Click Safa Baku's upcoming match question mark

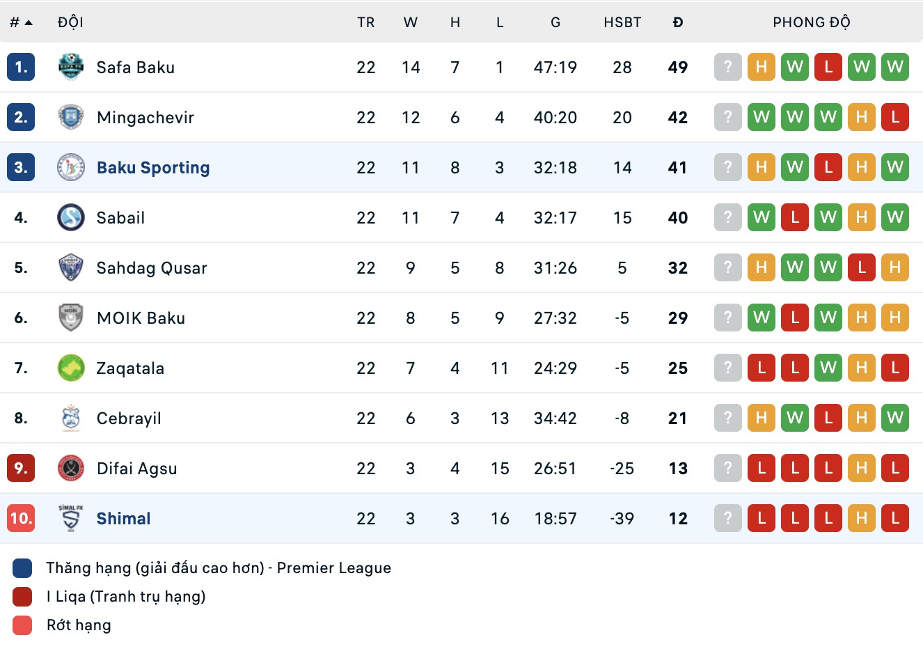point(727,68)
